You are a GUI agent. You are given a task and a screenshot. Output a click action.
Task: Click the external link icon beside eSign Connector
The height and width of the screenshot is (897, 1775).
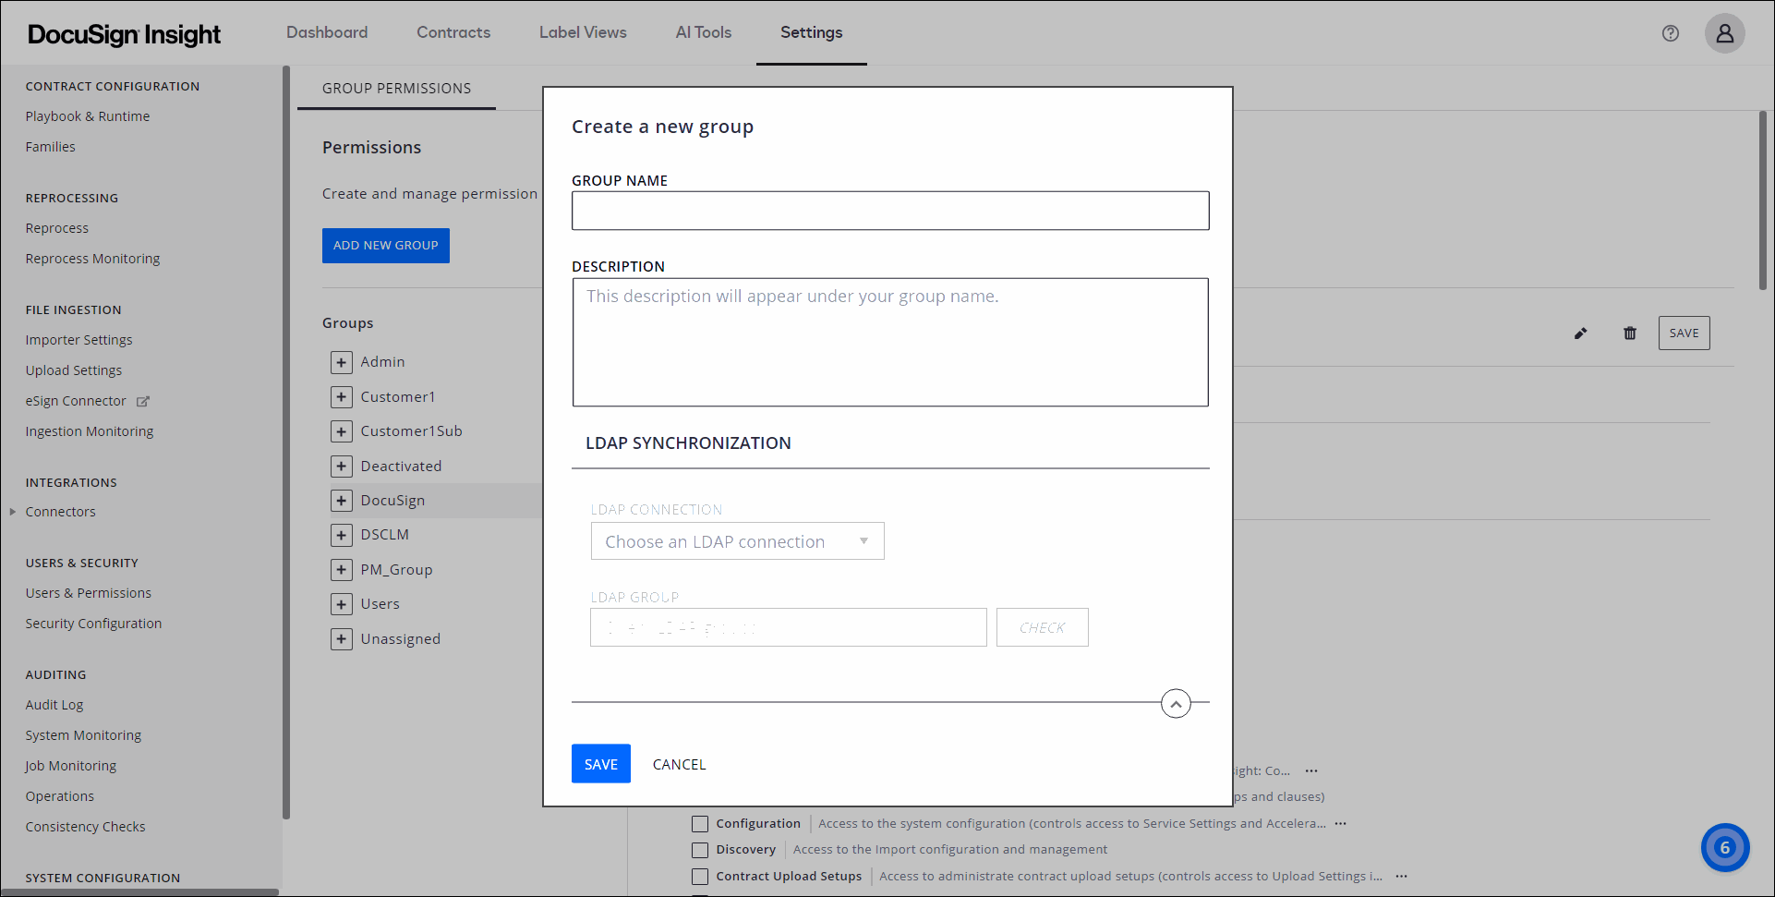[142, 402]
